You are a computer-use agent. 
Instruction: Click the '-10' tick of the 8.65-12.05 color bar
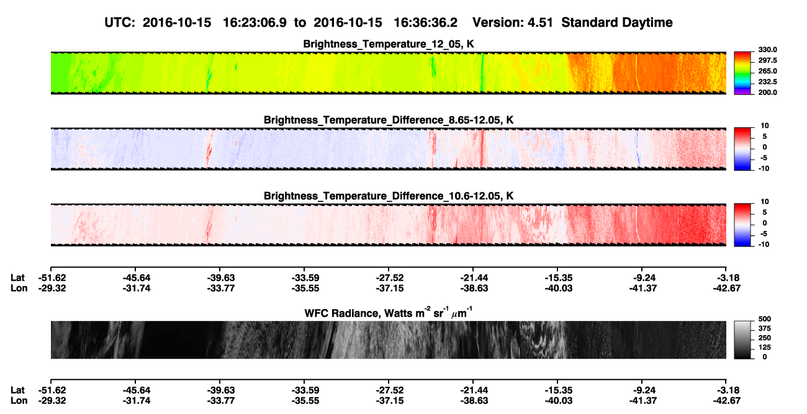(764, 168)
